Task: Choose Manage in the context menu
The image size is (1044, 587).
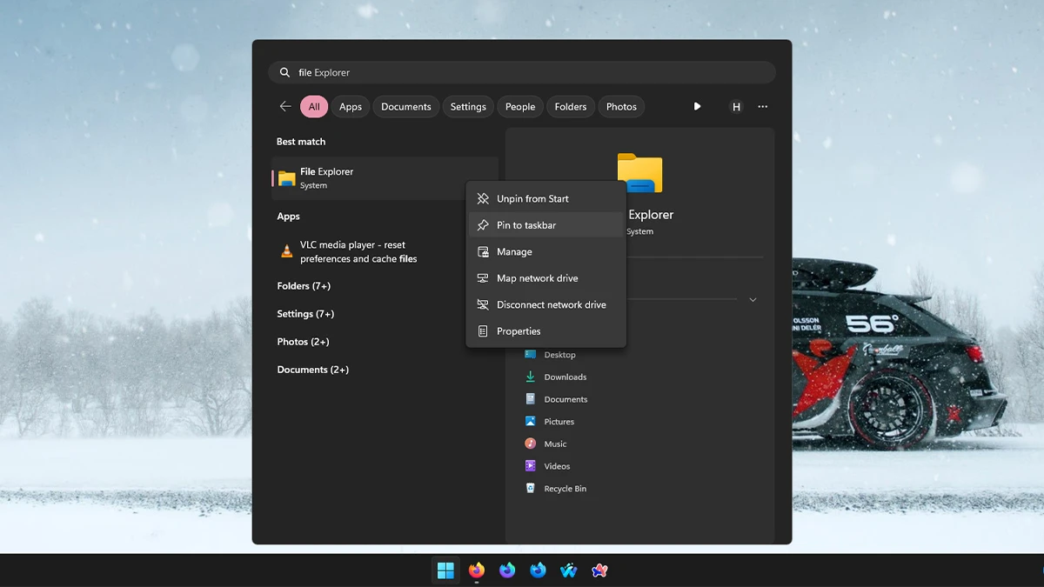Action: tap(546, 252)
